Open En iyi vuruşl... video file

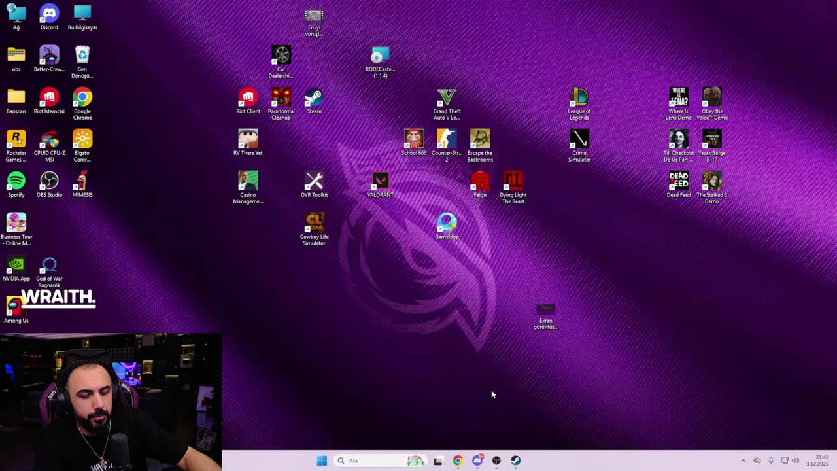(x=315, y=23)
